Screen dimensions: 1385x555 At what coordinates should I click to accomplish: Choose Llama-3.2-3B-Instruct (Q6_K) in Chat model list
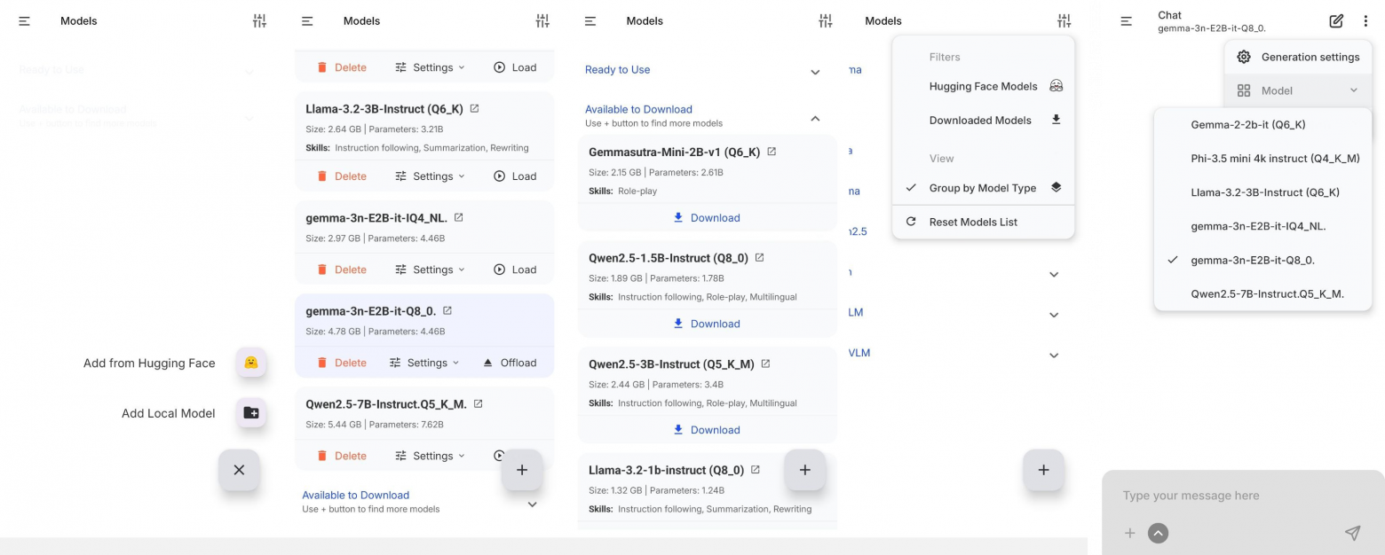(x=1262, y=192)
